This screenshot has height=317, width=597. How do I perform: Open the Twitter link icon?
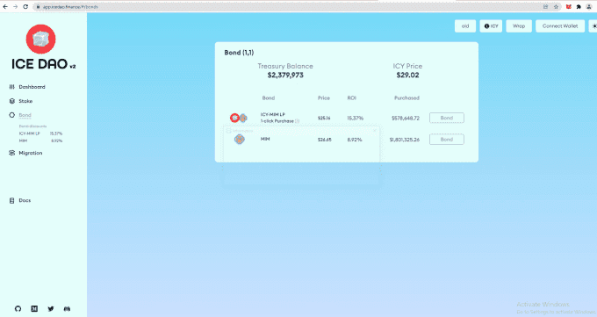[x=51, y=308]
